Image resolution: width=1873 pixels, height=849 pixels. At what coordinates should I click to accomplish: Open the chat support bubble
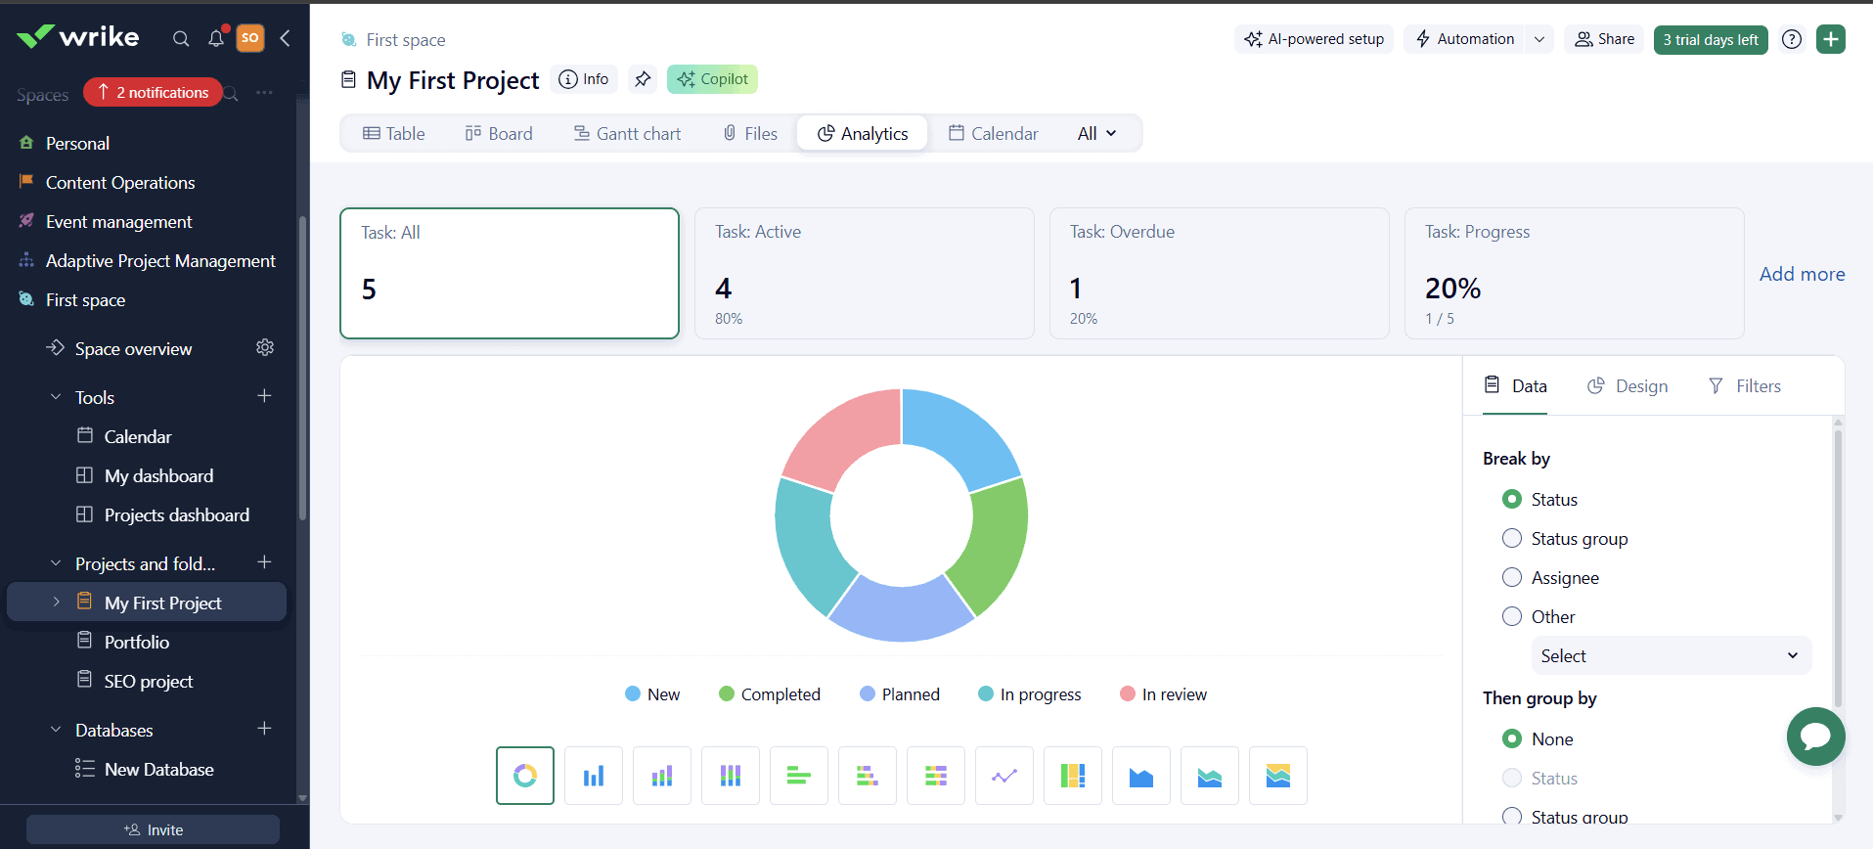click(x=1815, y=736)
